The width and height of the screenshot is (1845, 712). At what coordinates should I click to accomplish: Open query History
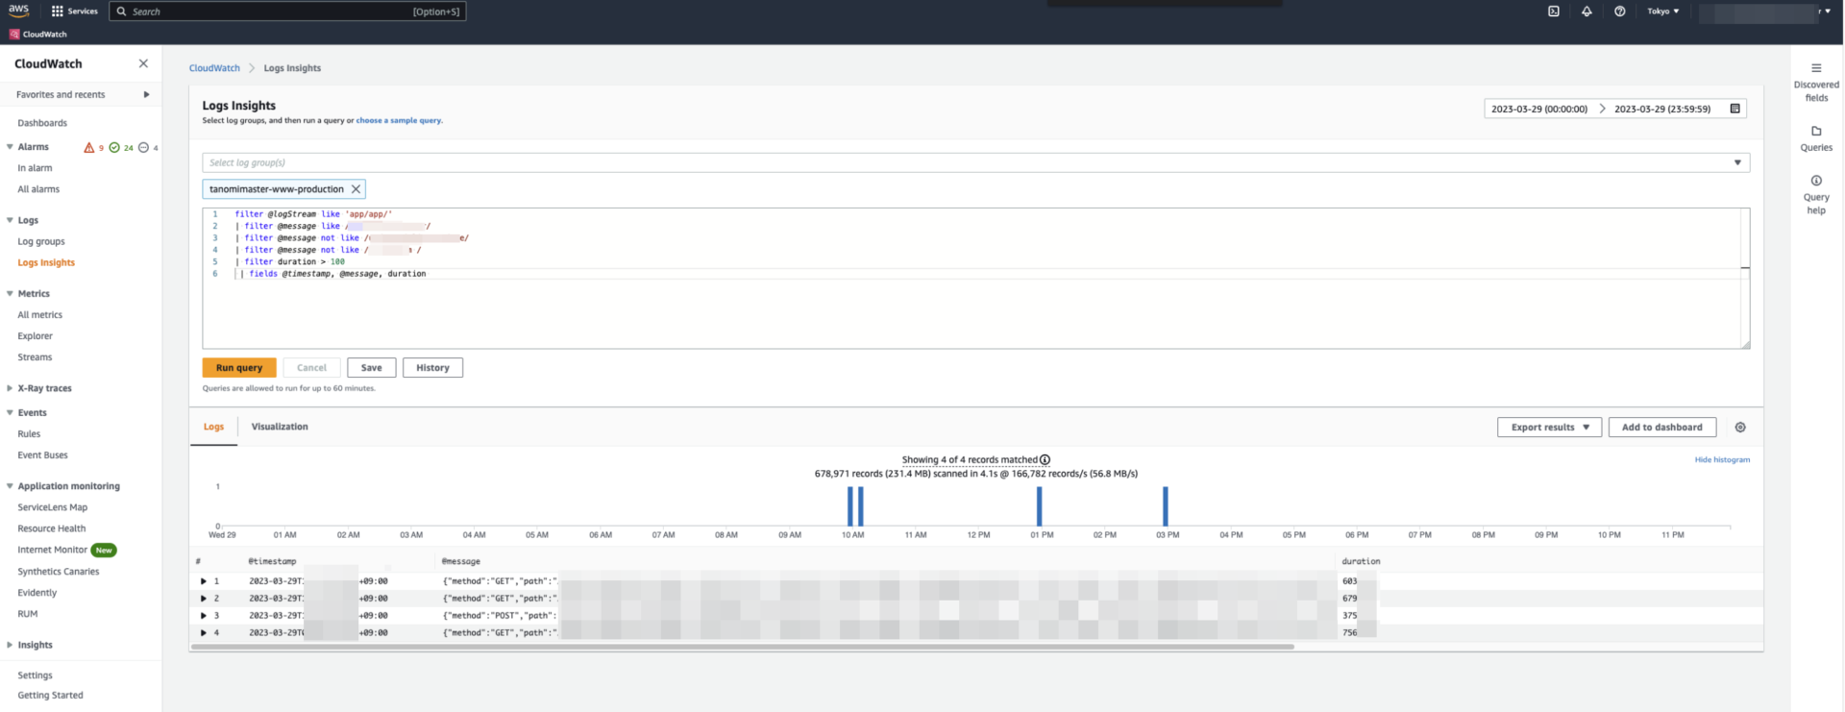[432, 368]
